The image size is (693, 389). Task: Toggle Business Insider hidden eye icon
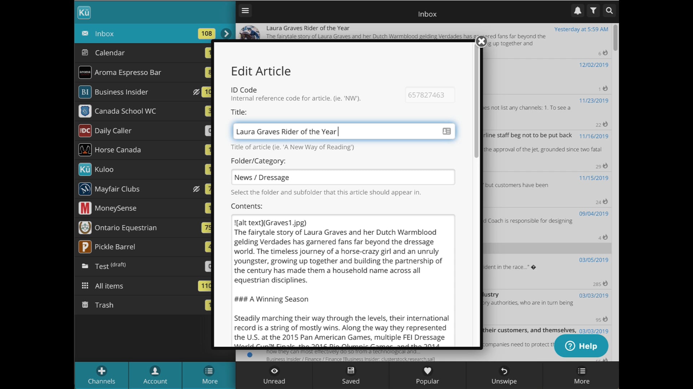[196, 92]
